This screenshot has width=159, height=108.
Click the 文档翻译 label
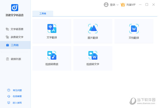click(134, 38)
